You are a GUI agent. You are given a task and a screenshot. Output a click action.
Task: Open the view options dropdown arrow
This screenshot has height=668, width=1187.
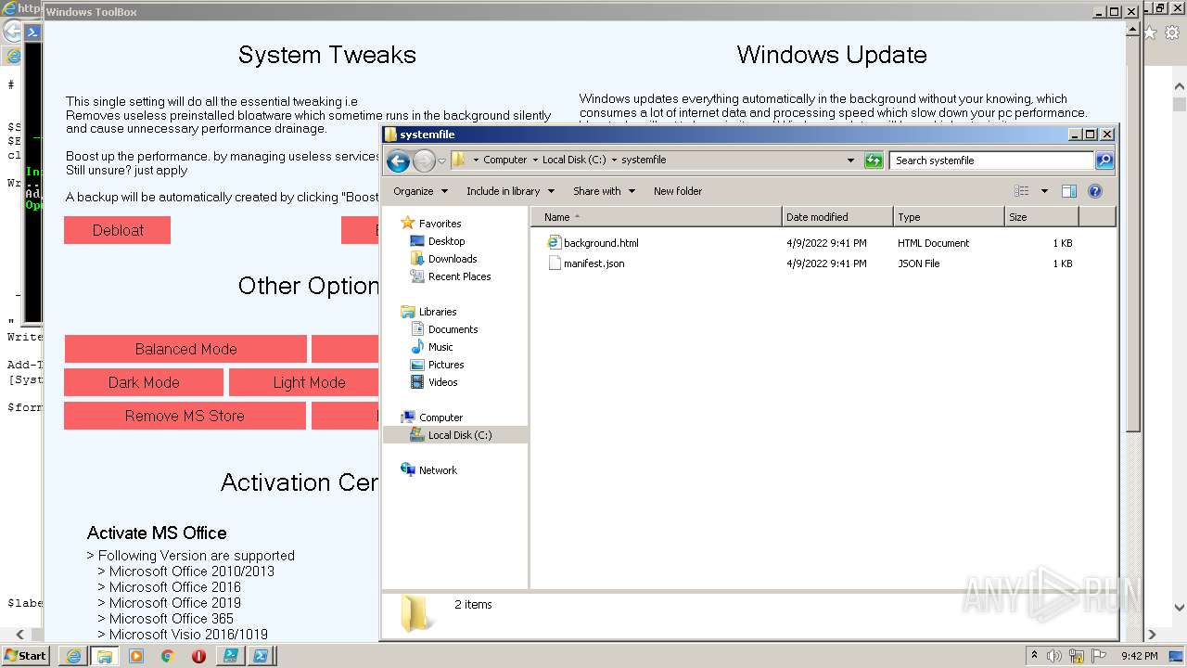coord(1044,191)
